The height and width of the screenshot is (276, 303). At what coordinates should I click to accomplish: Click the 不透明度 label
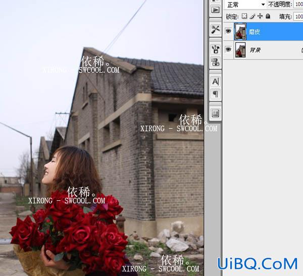(x=280, y=5)
